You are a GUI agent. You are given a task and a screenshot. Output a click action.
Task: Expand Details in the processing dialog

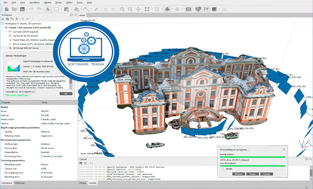click(x=223, y=168)
